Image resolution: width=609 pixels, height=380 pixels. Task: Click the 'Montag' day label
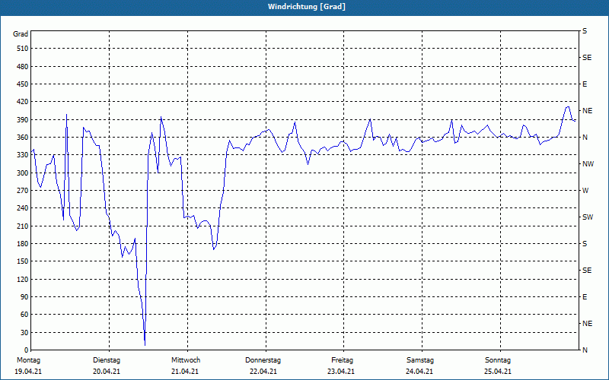pos(28,360)
